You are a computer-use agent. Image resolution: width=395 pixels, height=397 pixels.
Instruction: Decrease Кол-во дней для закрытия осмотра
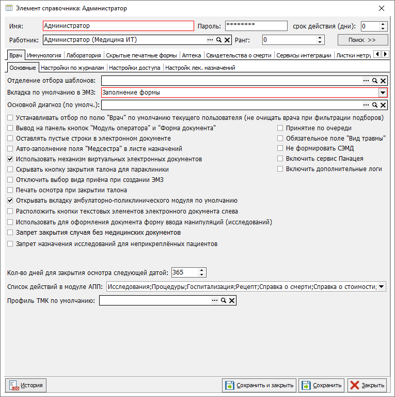click(201, 274)
